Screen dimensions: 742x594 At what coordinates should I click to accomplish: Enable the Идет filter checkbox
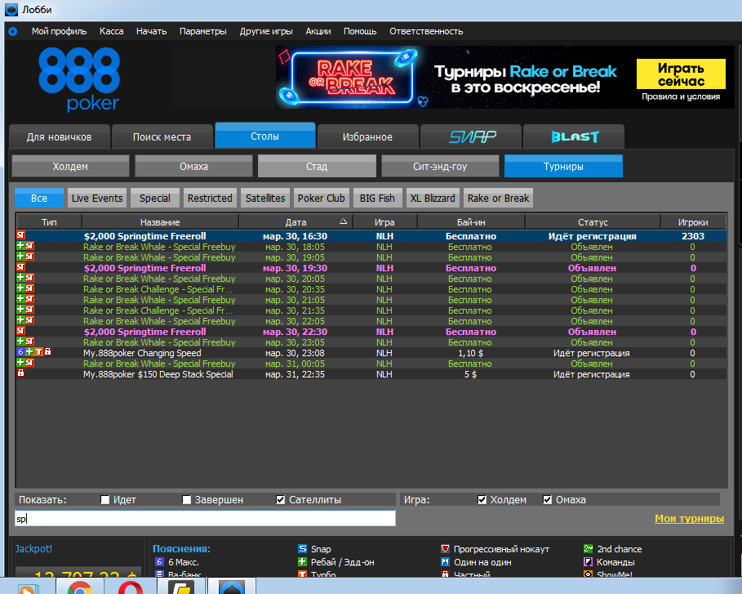(105, 500)
